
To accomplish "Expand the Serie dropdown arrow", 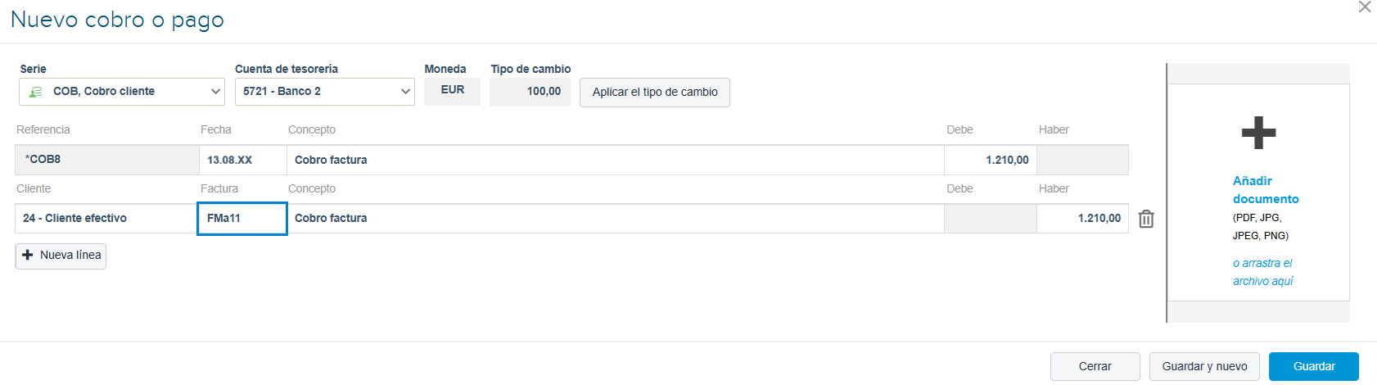I will click(215, 92).
